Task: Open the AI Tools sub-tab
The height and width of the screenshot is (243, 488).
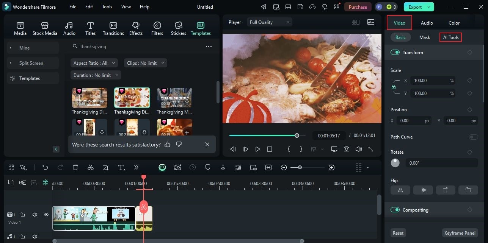Action: tap(451, 37)
